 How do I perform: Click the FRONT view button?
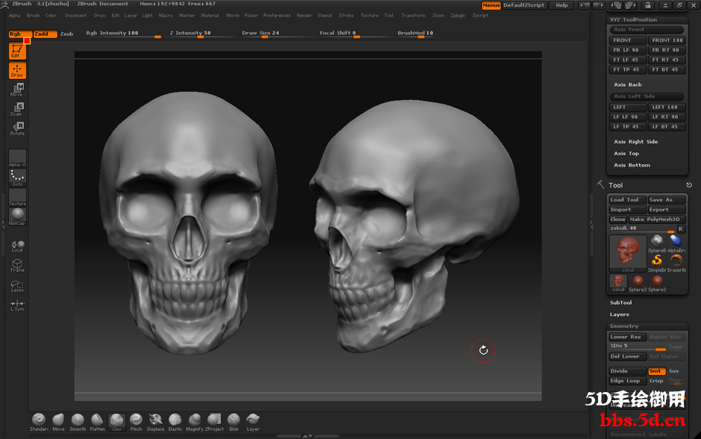(627, 40)
